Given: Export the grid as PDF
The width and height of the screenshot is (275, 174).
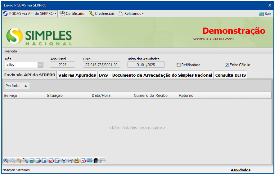Looking at the screenshot, I should (x=51, y=161).
